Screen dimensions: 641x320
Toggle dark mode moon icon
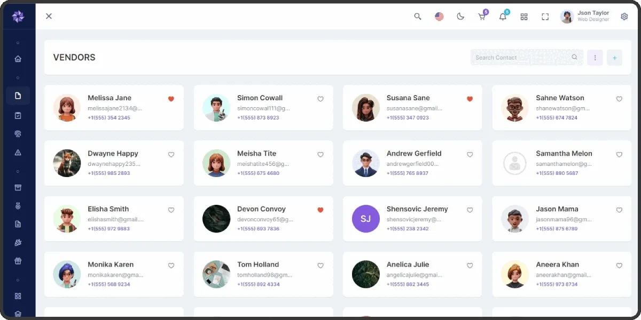click(x=460, y=17)
